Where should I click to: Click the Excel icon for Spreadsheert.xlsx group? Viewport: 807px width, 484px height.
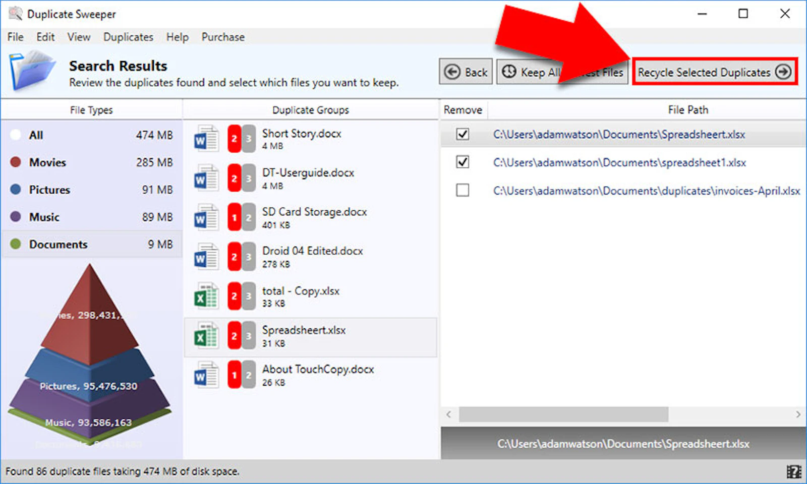(x=206, y=335)
